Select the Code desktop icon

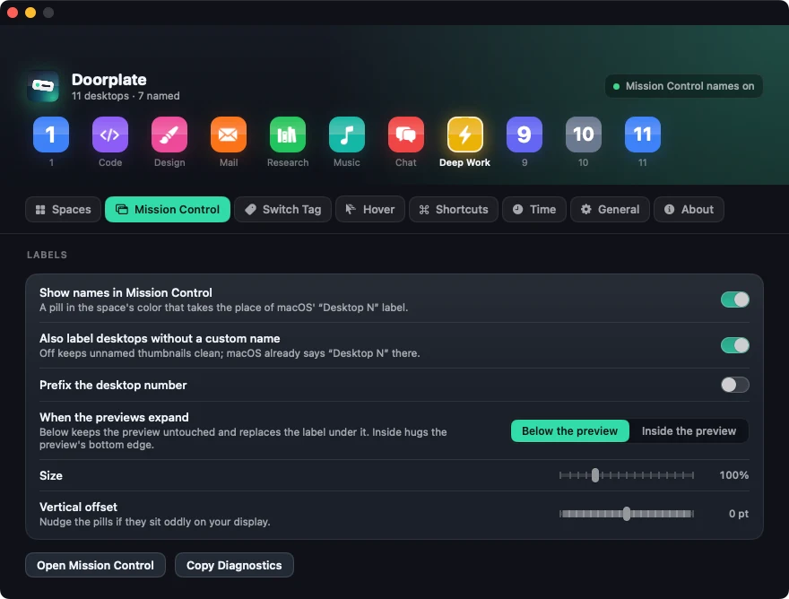(110, 135)
